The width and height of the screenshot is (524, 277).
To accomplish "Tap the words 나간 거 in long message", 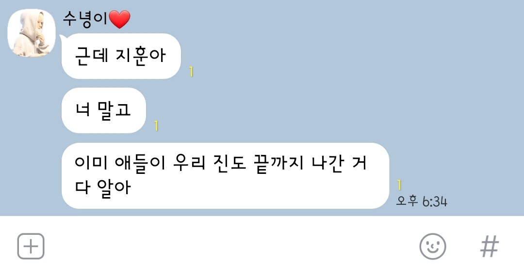I will click(x=339, y=163).
